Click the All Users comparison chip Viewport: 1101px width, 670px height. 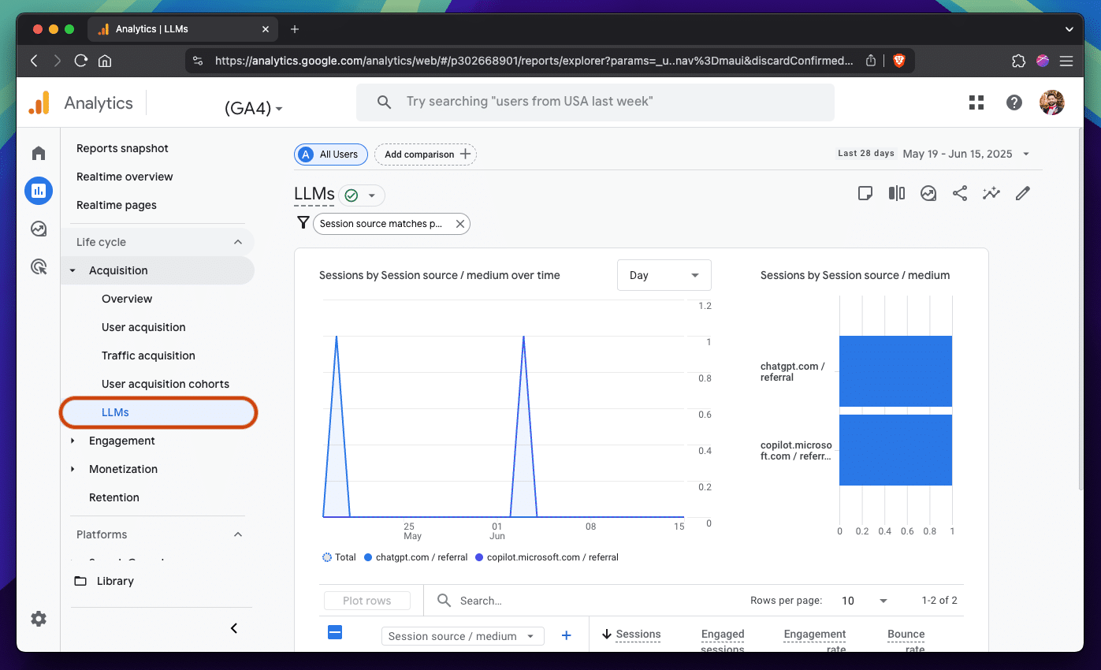coord(331,154)
